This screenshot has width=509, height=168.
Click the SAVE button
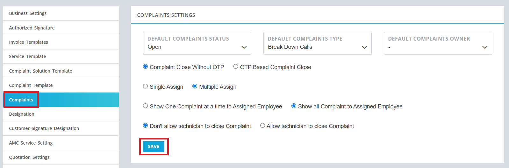[154, 146]
